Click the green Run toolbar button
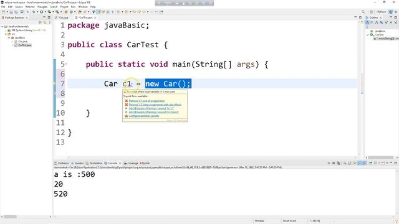399x224 pixels. pos(42,12)
